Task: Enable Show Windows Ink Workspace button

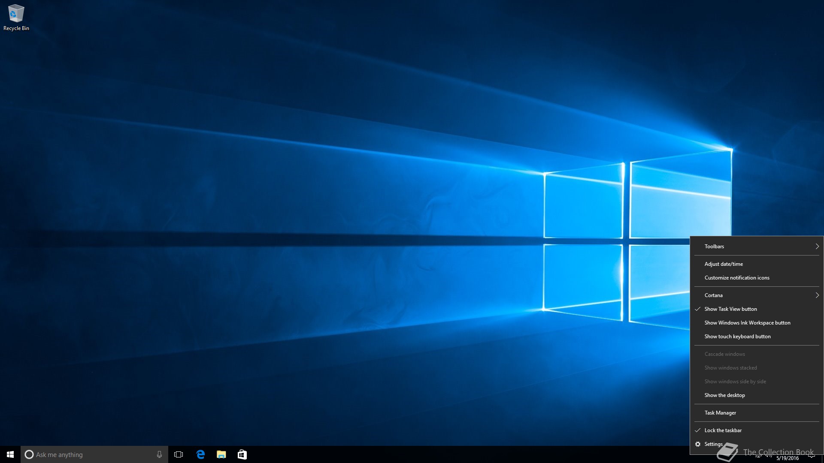Action: pyautogui.click(x=747, y=323)
